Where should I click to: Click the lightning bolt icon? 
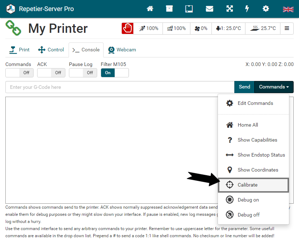[247, 9]
